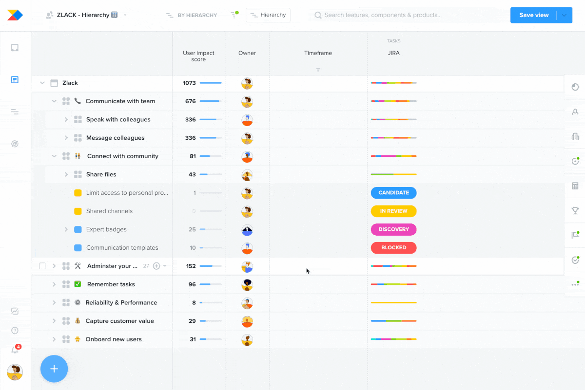Click the owner avatar for Remember tasks

[x=247, y=285]
